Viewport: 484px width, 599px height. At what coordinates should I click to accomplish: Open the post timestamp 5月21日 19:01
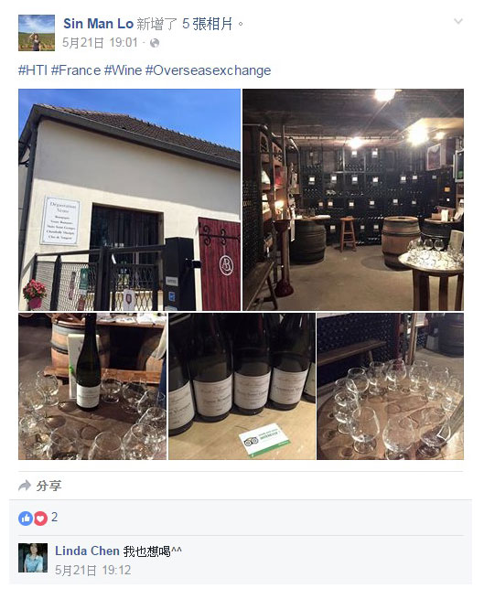100,43
